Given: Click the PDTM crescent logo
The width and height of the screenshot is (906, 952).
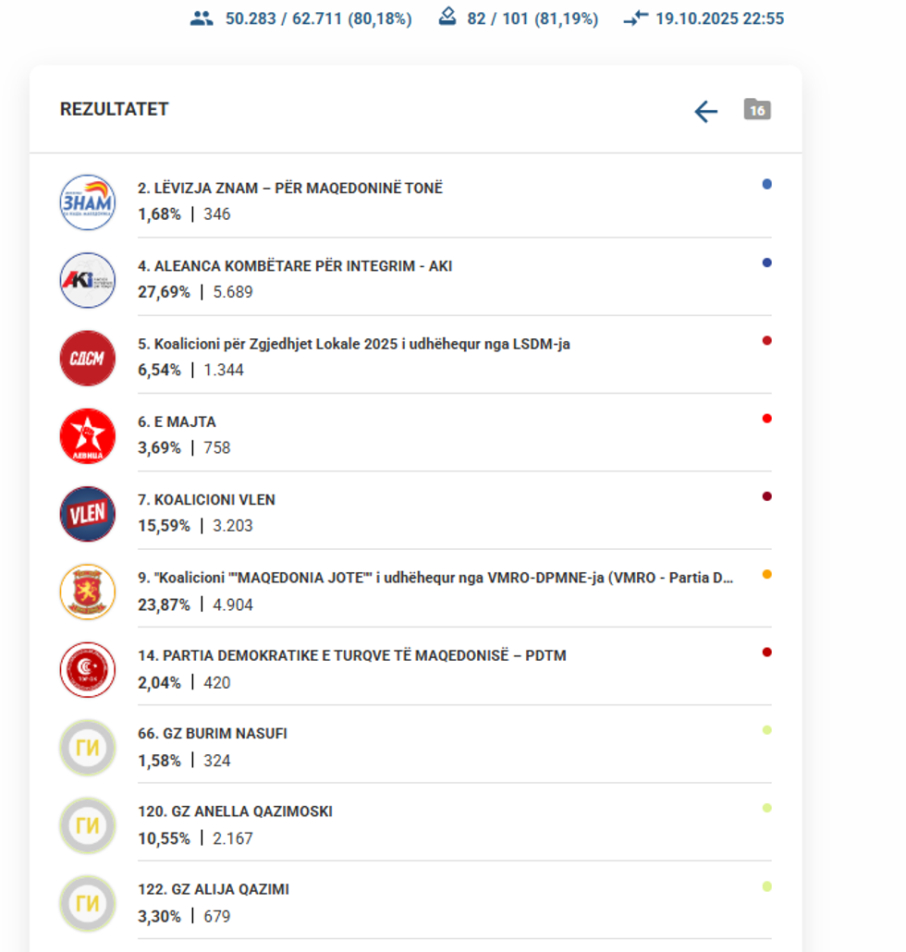Looking at the screenshot, I should point(88,669).
